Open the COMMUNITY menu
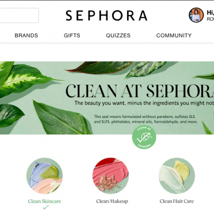This screenshot has width=214, height=214. point(174,35)
